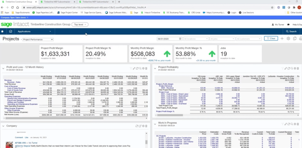Open the All locations filter dropdown
The height and width of the screenshot is (148, 302).
196,39
